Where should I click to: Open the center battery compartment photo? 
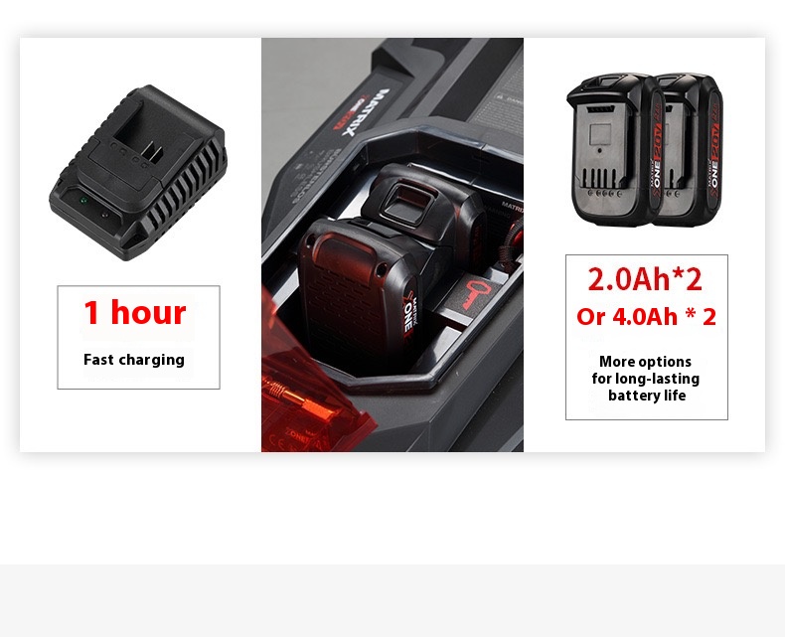392,244
